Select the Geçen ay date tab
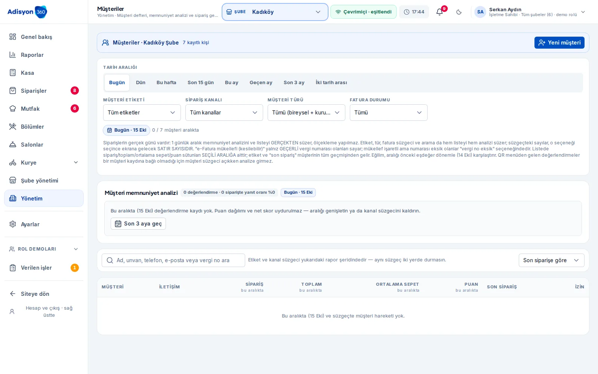The image size is (598, 374). (261, 83)
